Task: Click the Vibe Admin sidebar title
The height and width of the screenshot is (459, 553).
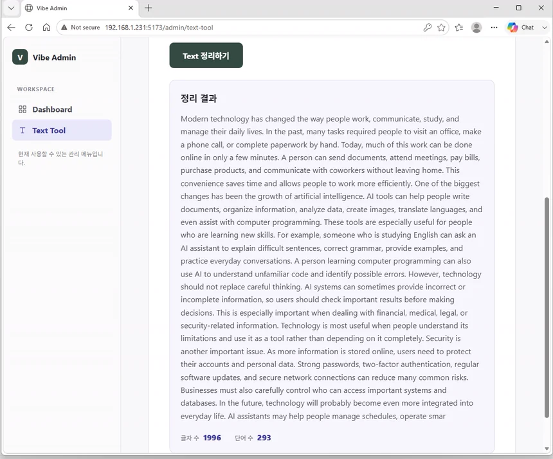Action: tap(54, 57)
